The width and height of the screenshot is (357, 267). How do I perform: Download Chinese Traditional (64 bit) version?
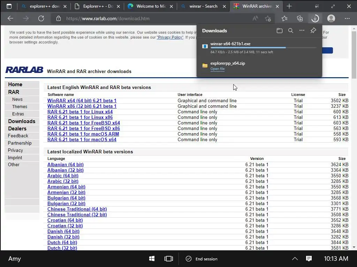77,209
